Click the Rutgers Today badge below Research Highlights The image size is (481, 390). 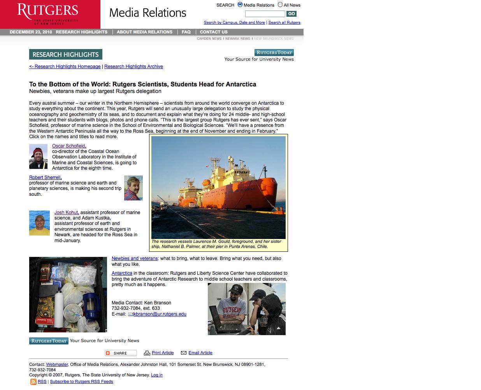(x=274, y=53)
